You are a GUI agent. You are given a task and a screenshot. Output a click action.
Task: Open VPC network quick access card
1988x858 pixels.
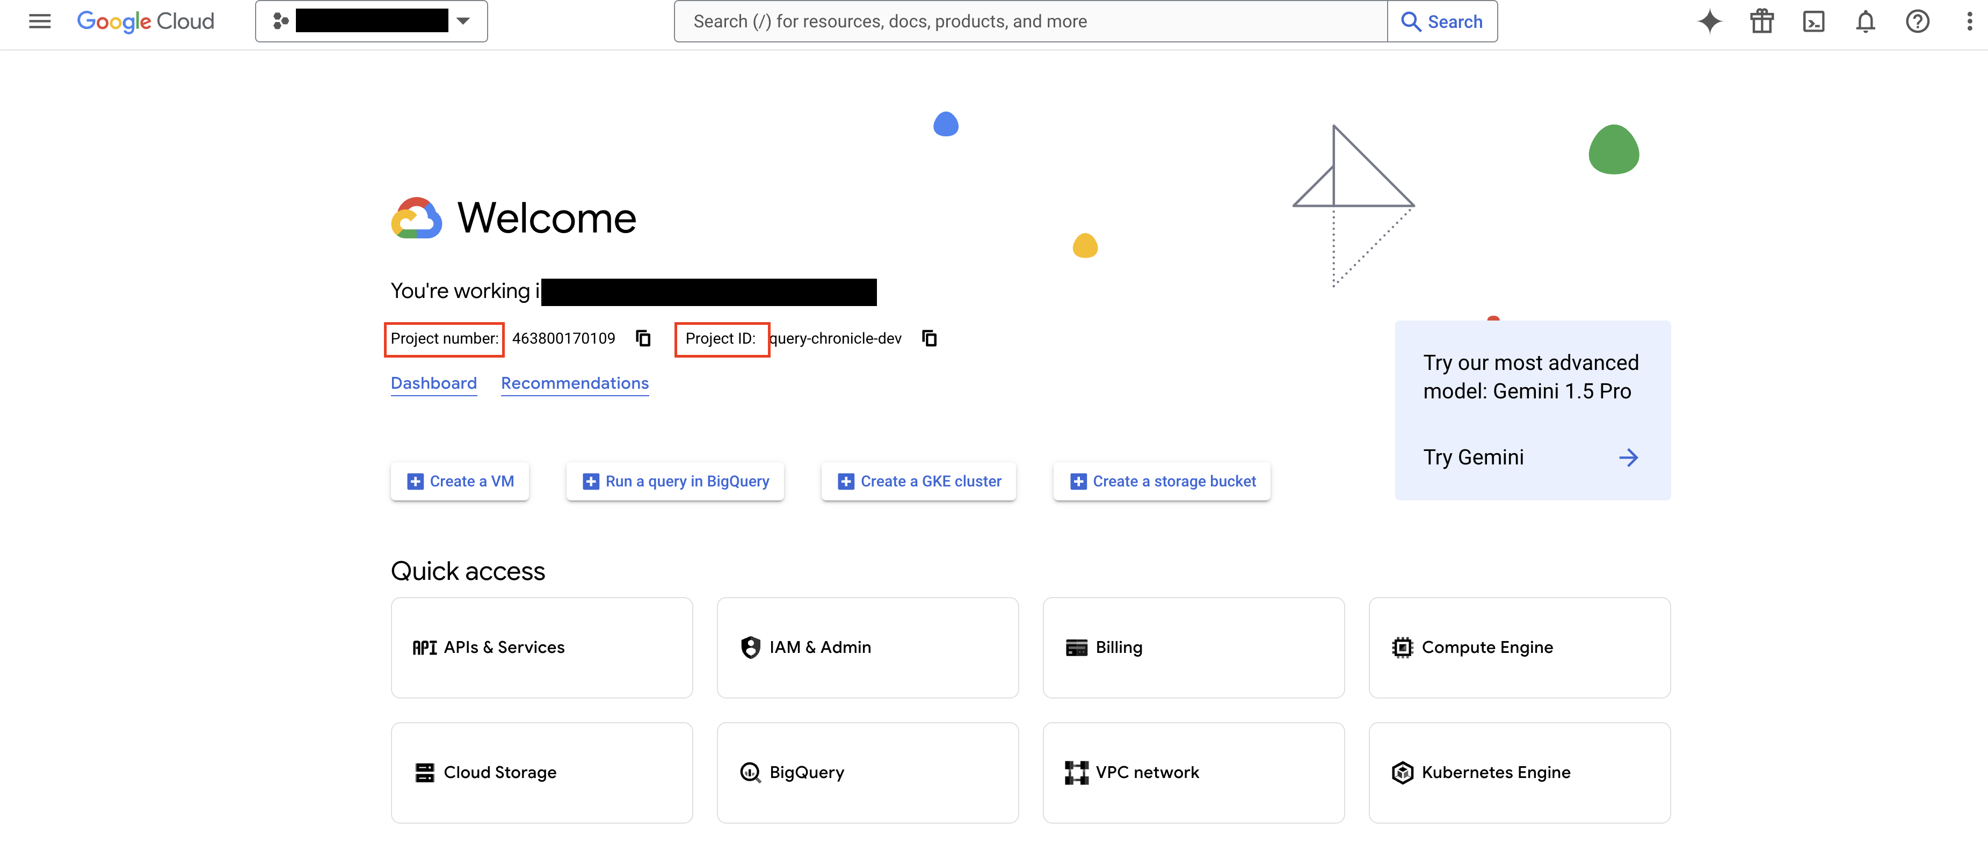pyautogui.click(x=1194, y=773)
